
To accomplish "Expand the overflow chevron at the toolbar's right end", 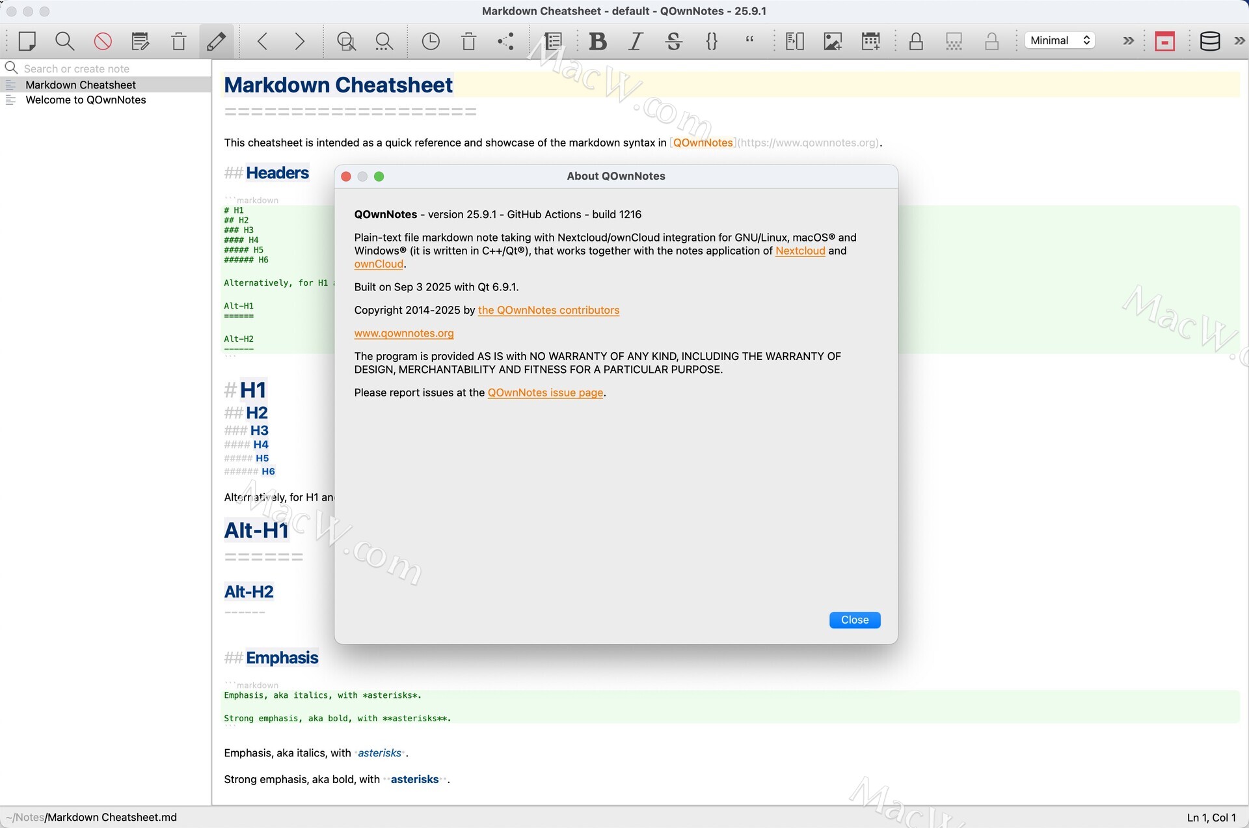I will pyautogui.click(x=1240, y=40).
